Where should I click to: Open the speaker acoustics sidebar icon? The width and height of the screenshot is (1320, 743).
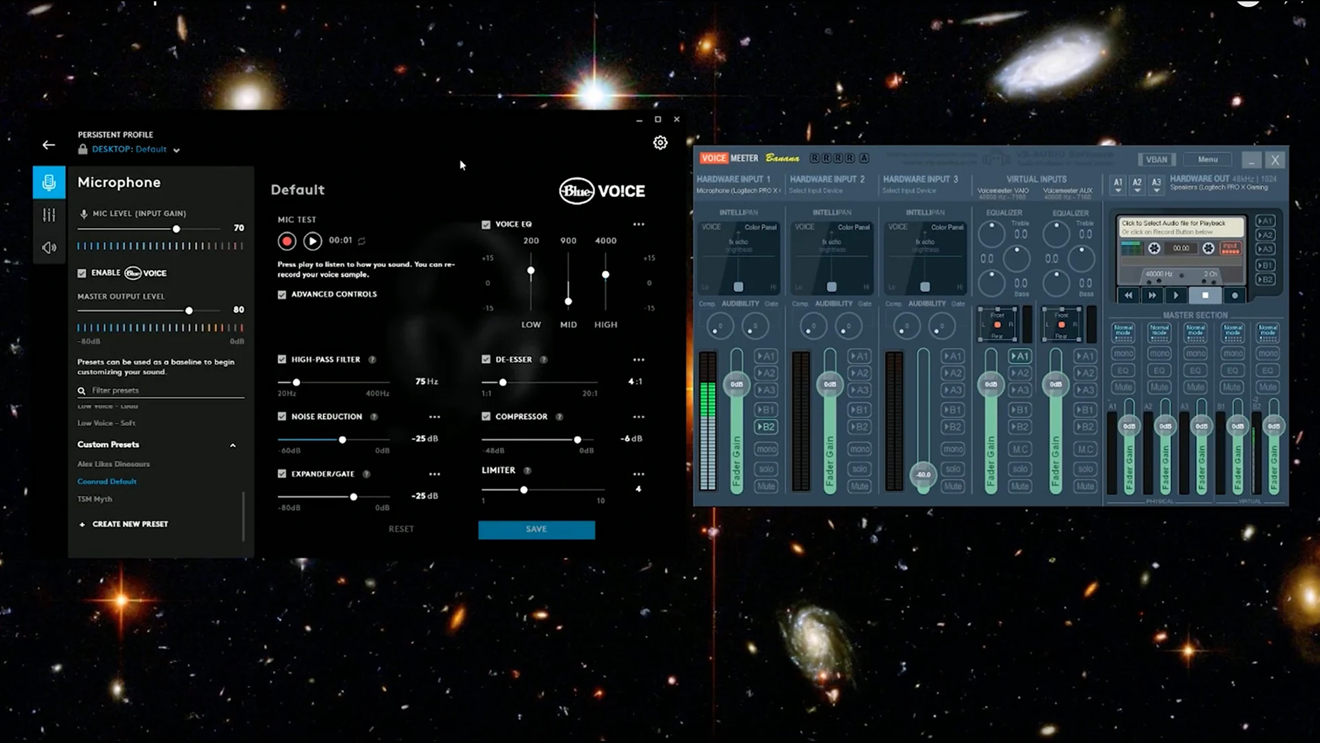pyautogui.click(x=49, y=248)
